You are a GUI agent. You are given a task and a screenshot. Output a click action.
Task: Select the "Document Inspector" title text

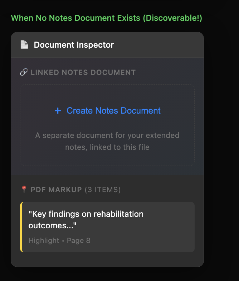point(74,45)
